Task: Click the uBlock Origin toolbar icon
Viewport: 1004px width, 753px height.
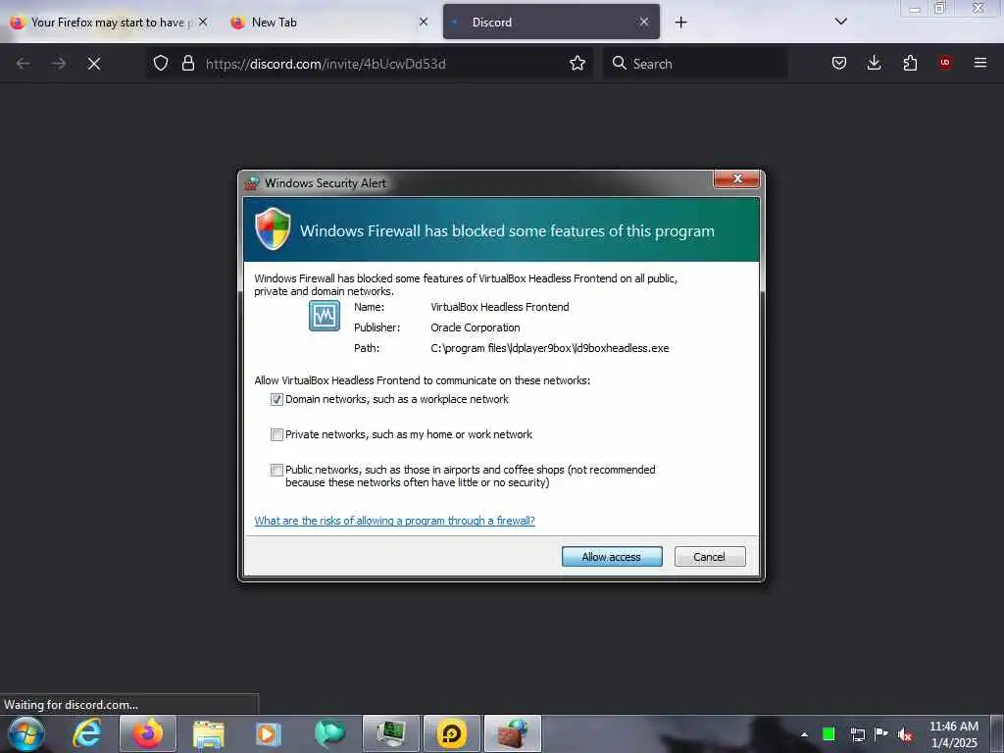Action: point(945,63)
